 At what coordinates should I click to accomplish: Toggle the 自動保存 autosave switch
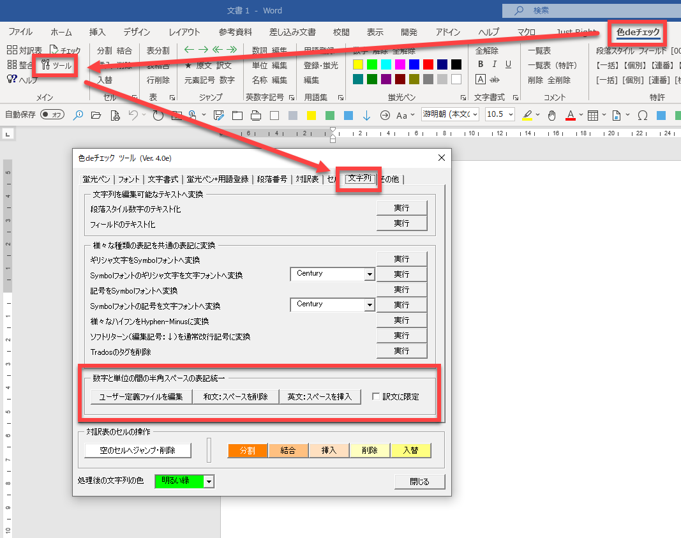52,115
